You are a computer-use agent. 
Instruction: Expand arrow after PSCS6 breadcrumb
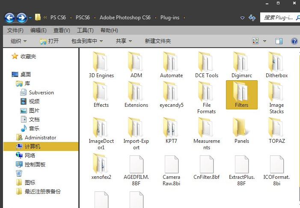click(x=95, y=18)
